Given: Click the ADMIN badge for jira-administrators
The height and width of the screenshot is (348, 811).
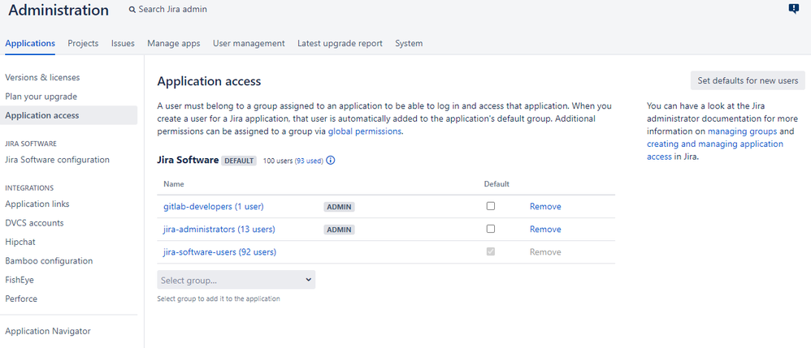Looking at the screenshot, I should tap(340, 230).
